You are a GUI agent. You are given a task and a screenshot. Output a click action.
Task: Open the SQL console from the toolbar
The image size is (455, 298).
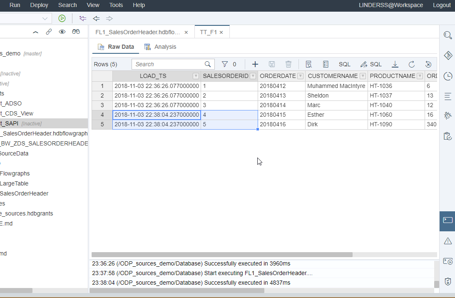coord(344,64)
